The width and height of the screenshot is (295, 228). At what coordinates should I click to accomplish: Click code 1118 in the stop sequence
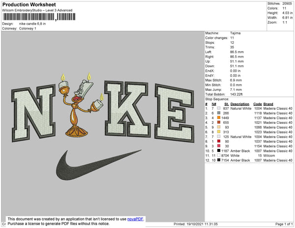tap(258, 113)
